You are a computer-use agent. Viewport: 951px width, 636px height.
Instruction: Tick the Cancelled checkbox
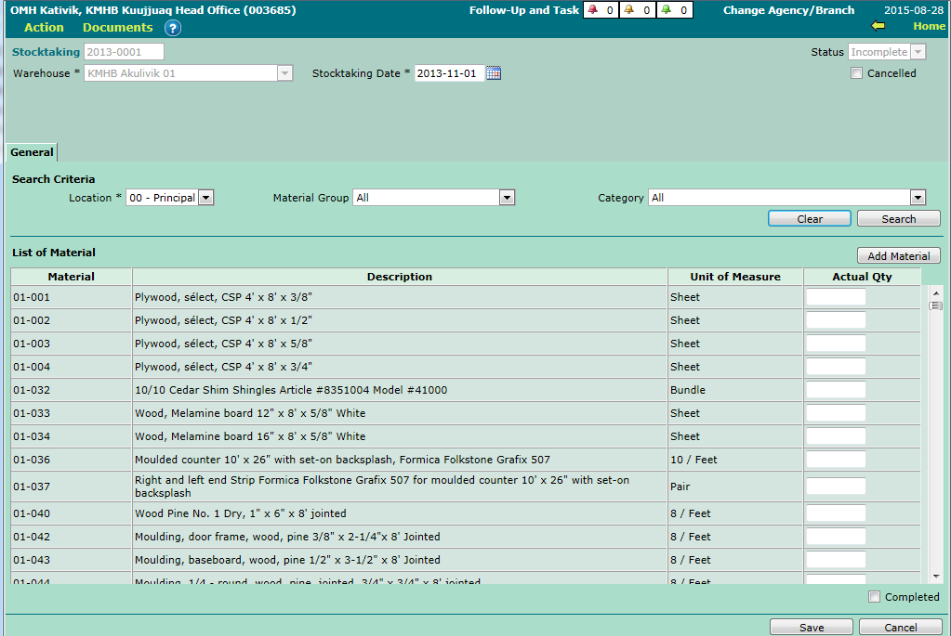tap(857, 73)
